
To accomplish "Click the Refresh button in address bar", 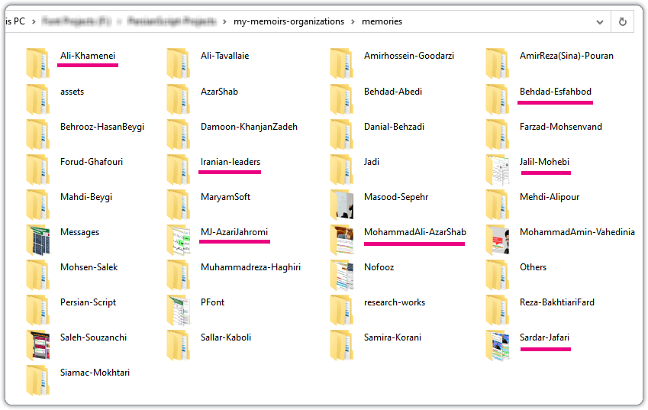I will (x=623, y=21).
